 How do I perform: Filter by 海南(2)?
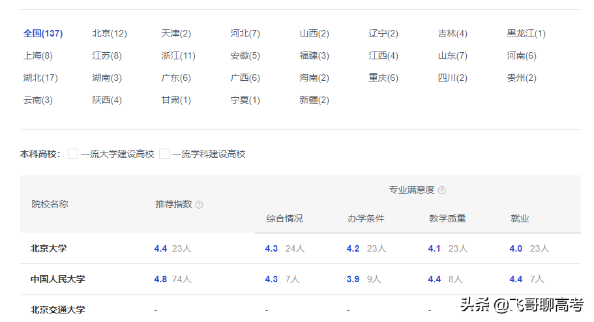pos(314,78)
